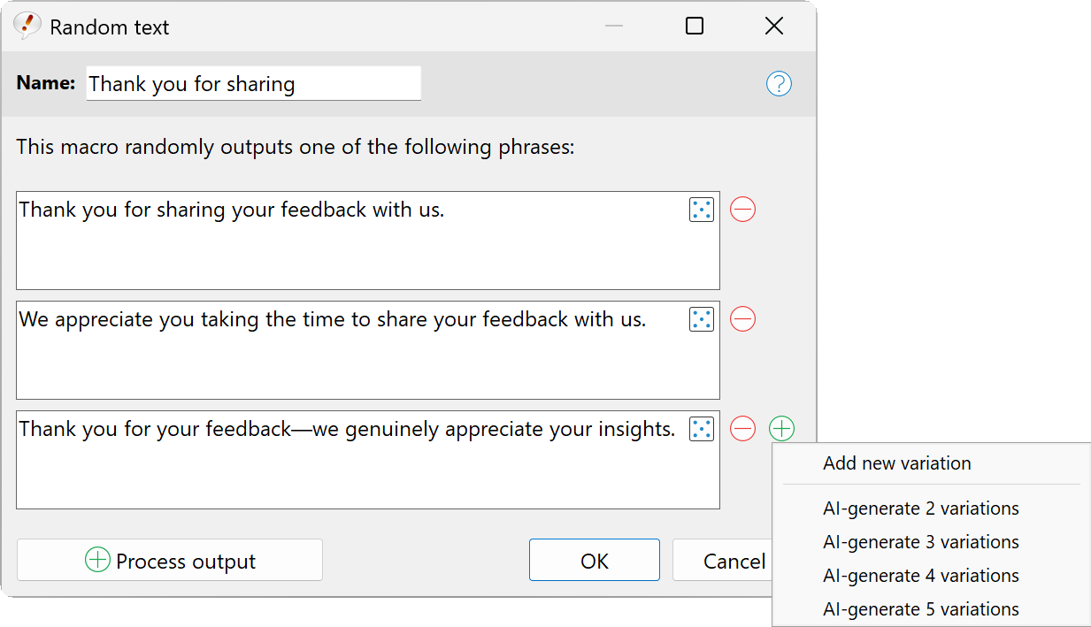Click the dice icon in second phrase box
Viewport: 1091px width, 627px height.
coord(701,319)
